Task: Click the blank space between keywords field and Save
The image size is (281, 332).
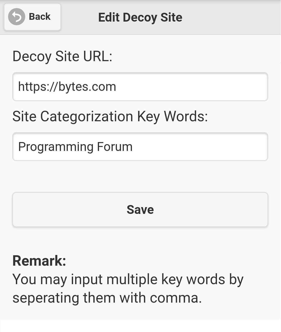Action: (x=140, y=176)
